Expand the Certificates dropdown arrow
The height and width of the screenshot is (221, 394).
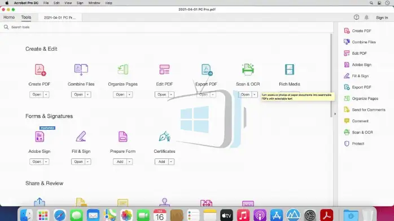pyautogui.click(x=171, y=162)
